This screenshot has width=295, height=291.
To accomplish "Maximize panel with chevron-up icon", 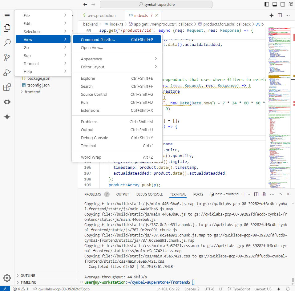I will pos(280,194).
